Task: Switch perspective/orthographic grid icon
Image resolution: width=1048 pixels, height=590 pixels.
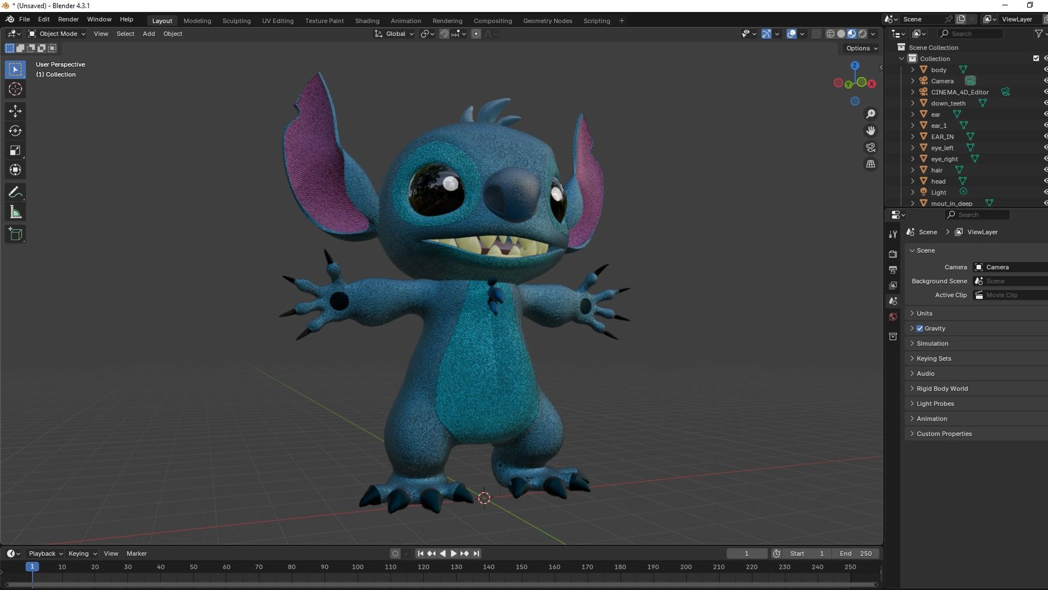Action: (870, 164)
